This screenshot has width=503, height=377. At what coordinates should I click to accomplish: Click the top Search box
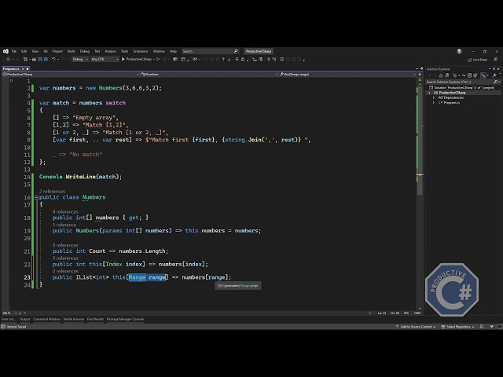(x=210, y=51)
